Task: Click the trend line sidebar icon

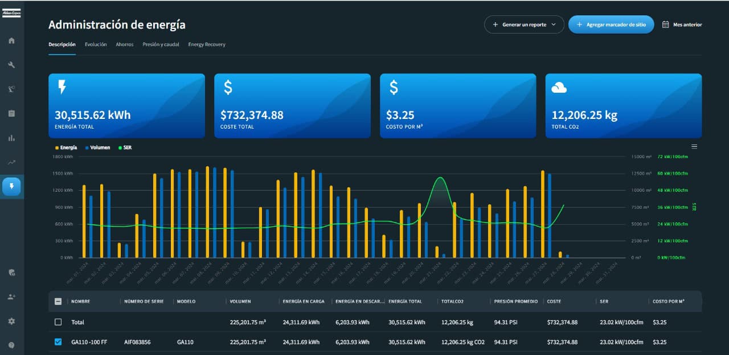Action: tap(11, 162)
